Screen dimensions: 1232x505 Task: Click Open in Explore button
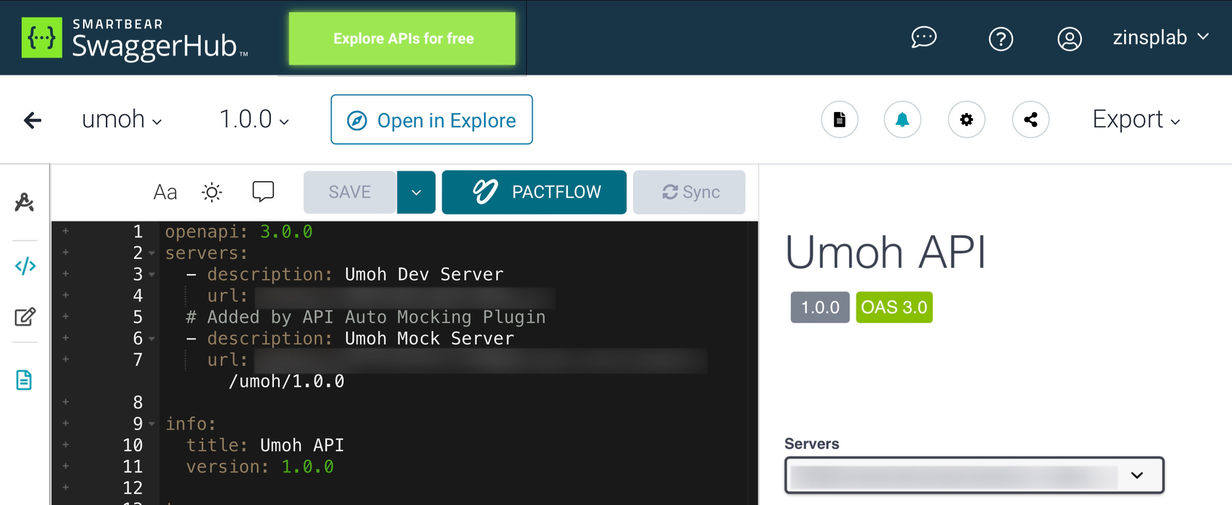pyautogui.click(x=432, y=120)
